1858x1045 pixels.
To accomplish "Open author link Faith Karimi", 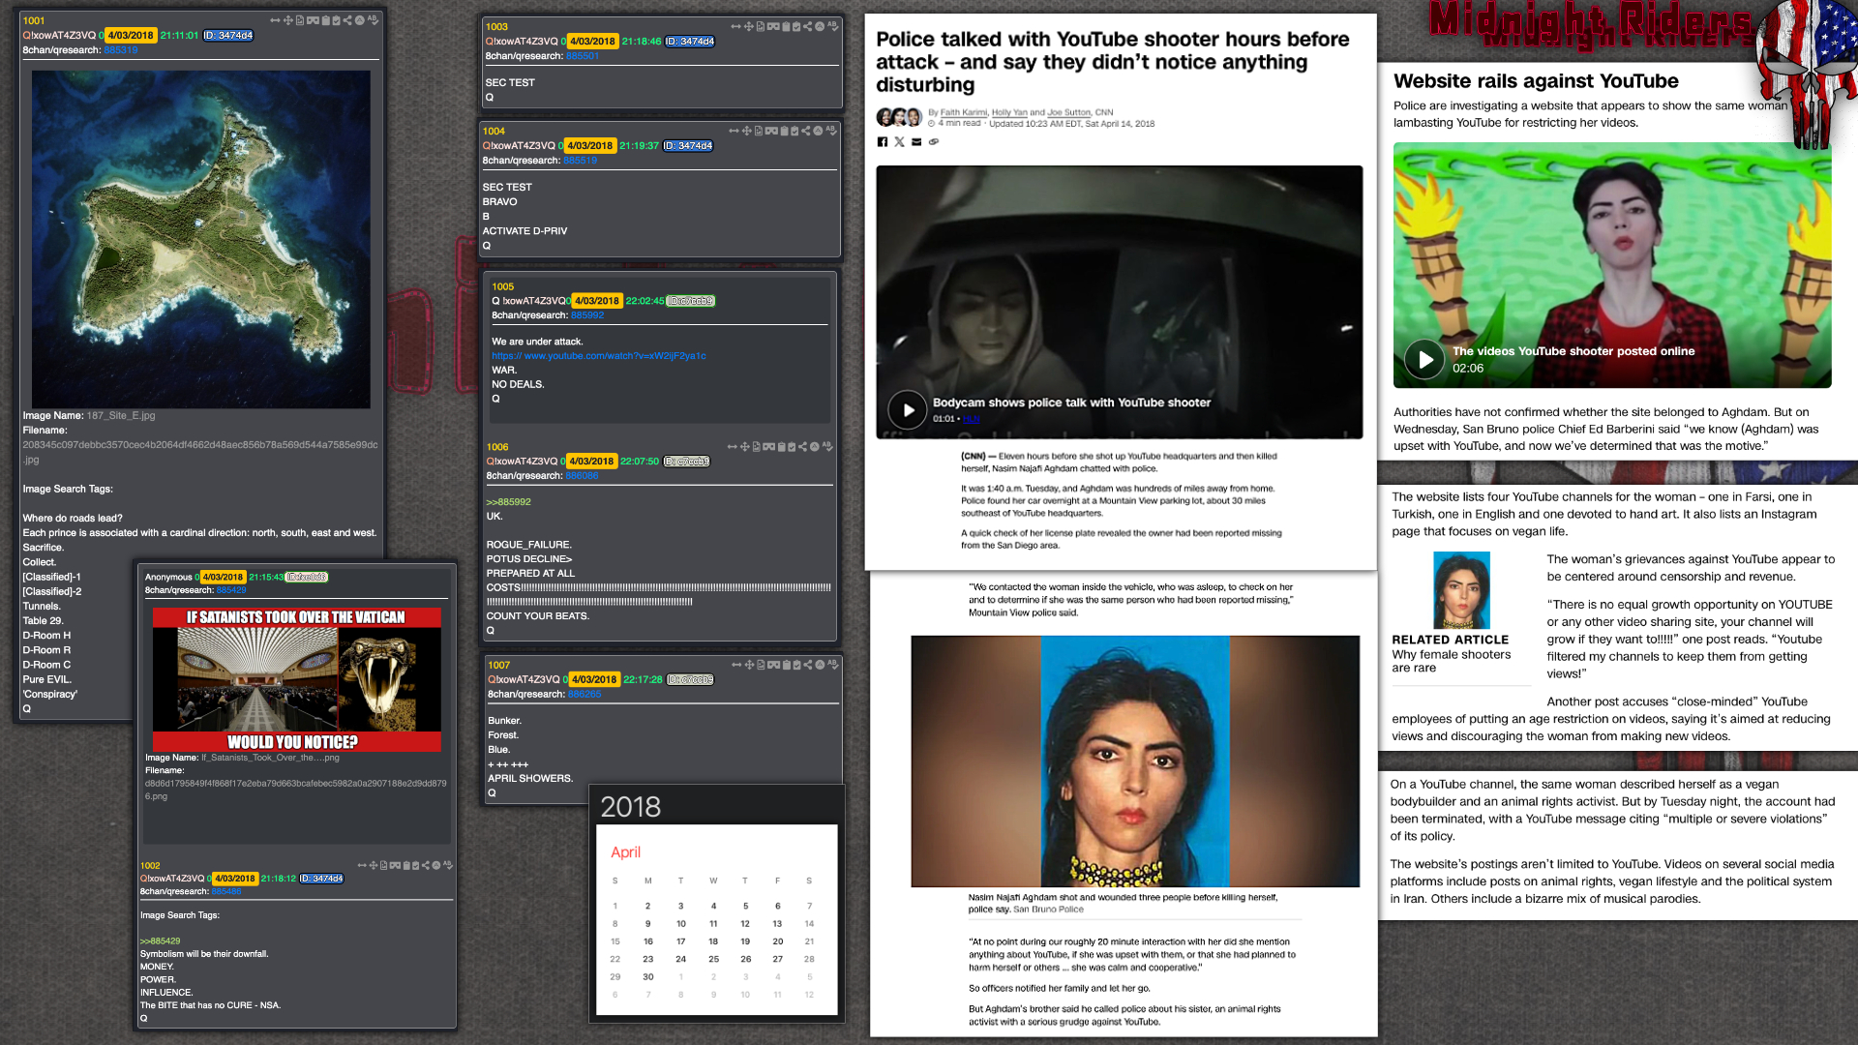I will coord(964,112).
